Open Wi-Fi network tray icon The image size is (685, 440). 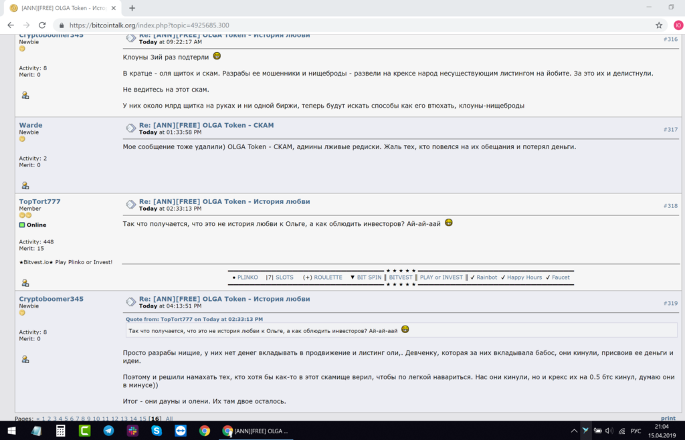tap(621, 431)
